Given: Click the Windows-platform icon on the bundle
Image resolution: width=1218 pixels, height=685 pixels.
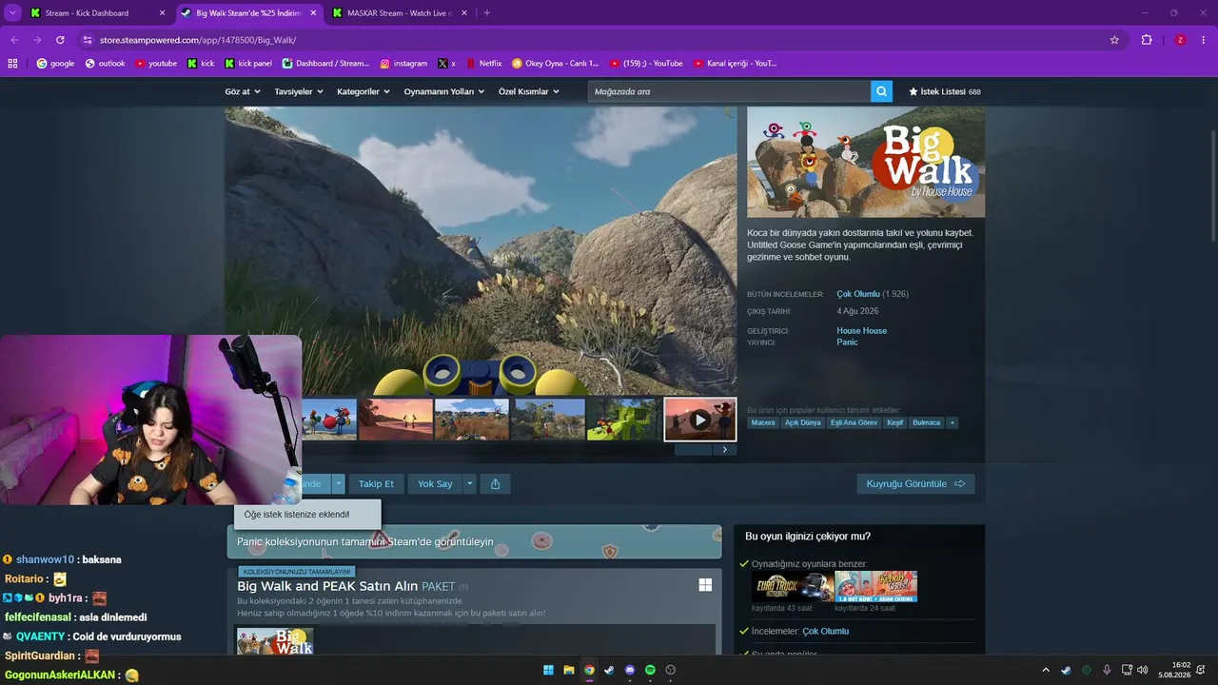Looking at the screenshot, I should pos(705,585).
